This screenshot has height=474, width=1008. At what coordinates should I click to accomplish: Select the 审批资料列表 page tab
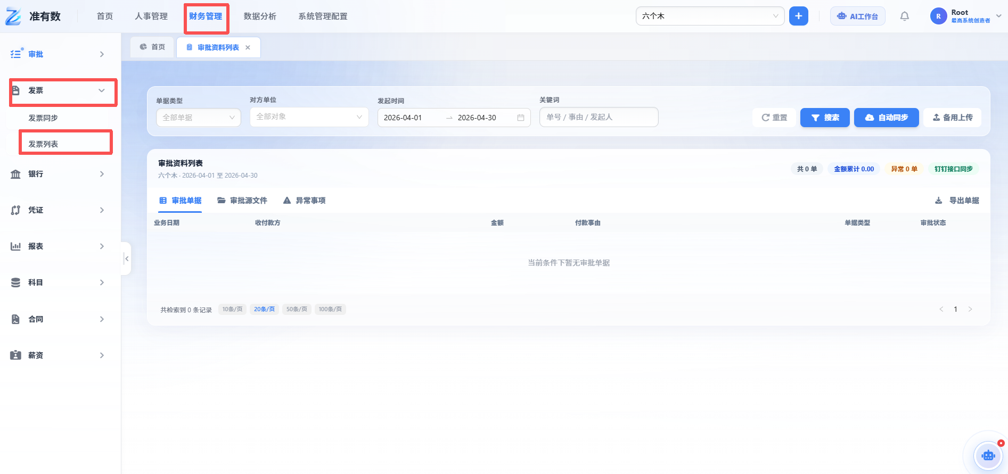click(218, 47)
